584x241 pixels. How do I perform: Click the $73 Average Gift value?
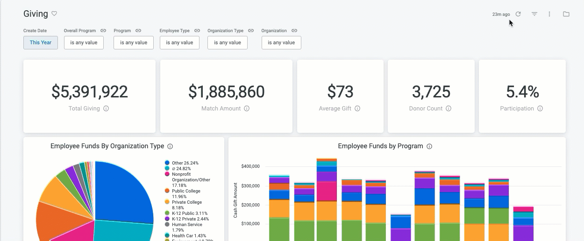pos(340,91)
